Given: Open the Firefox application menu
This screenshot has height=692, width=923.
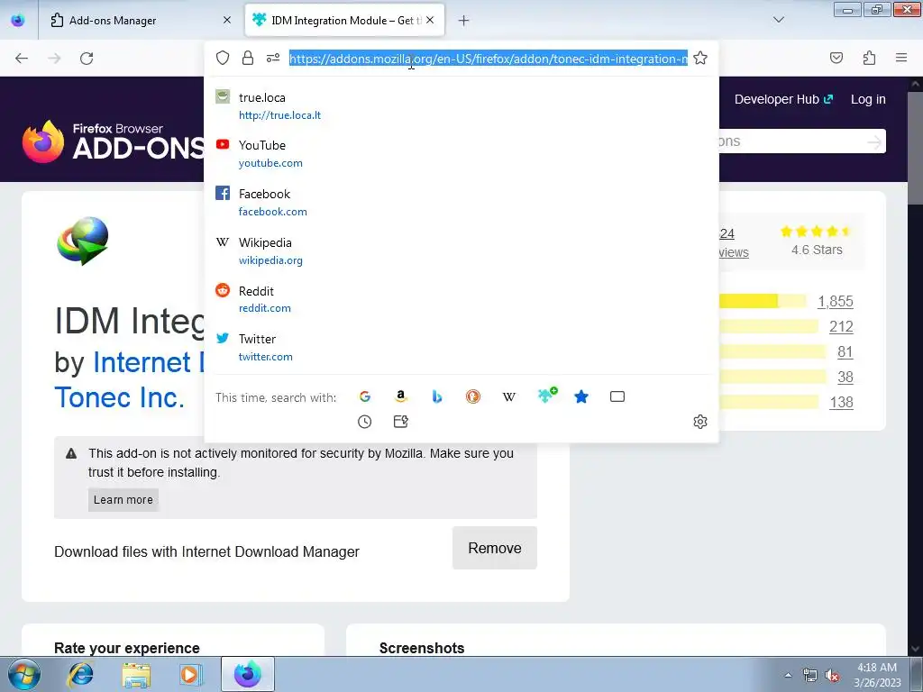Looking at the screenshot, I should point(901,58).
